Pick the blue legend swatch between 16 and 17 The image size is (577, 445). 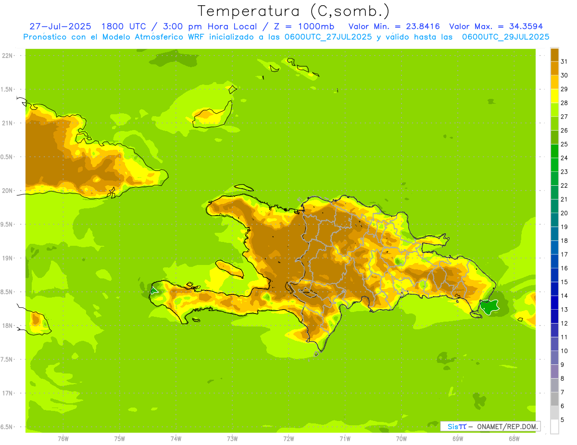click(x=554, y=261)
